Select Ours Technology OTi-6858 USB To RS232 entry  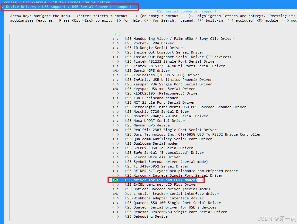click(193, 134)
